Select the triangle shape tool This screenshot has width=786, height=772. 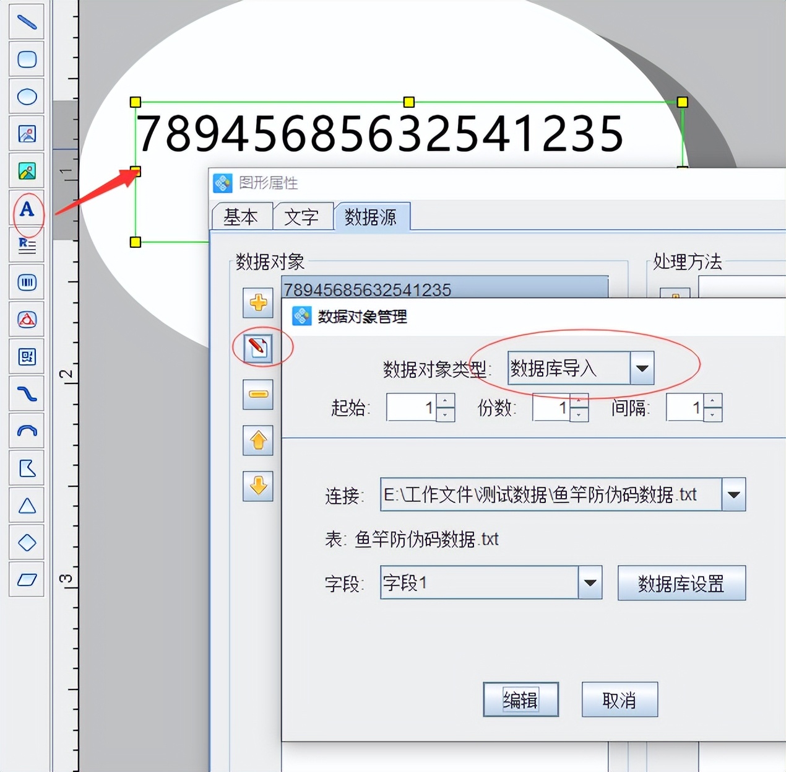click(27, 506)
